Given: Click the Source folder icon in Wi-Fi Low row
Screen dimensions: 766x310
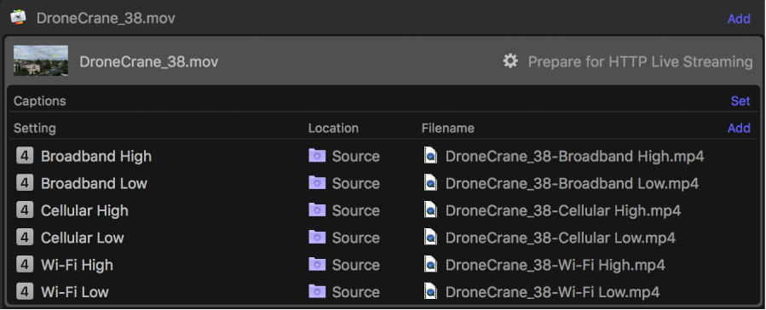Looking at the screenshot, I should [317, 291].
